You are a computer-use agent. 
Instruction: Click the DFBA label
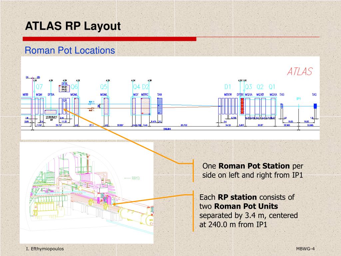point(51,94)
